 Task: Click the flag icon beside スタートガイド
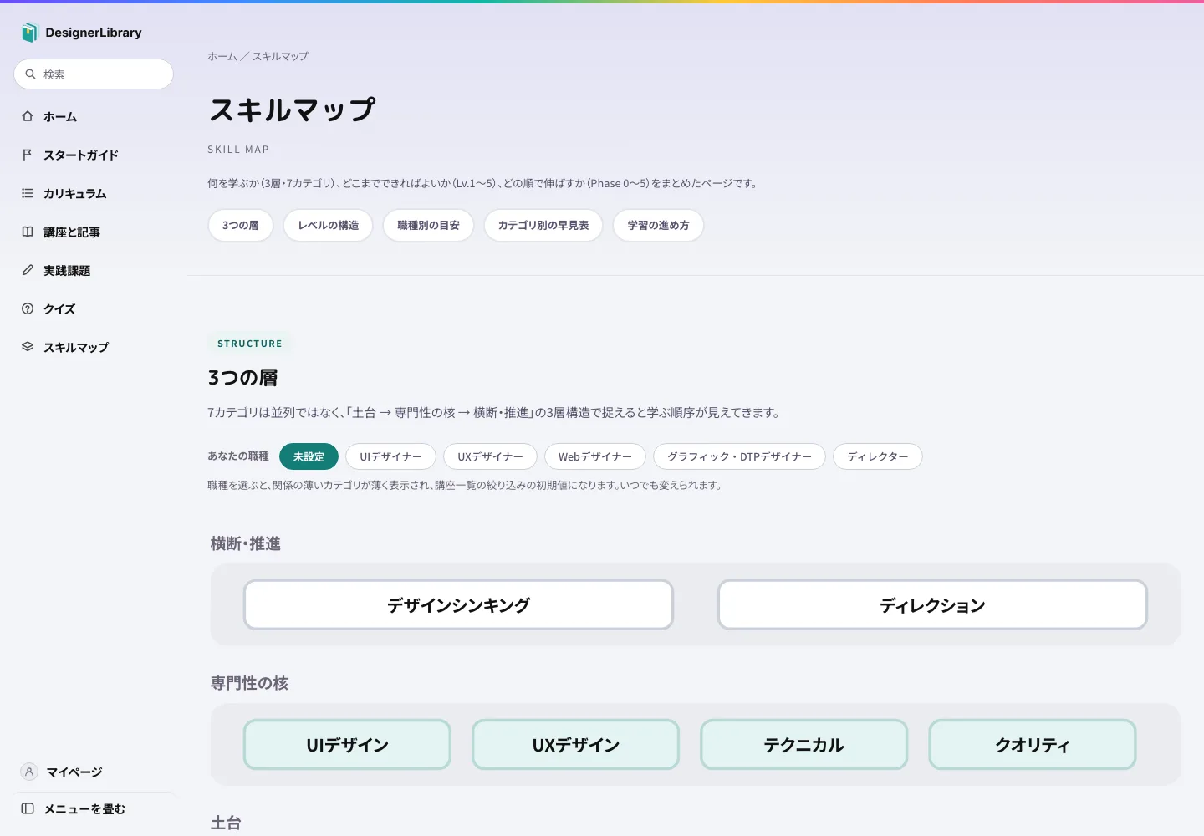28,155
